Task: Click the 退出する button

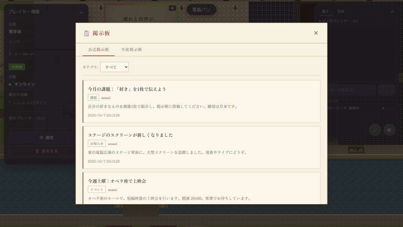Action: coord(46,151)
